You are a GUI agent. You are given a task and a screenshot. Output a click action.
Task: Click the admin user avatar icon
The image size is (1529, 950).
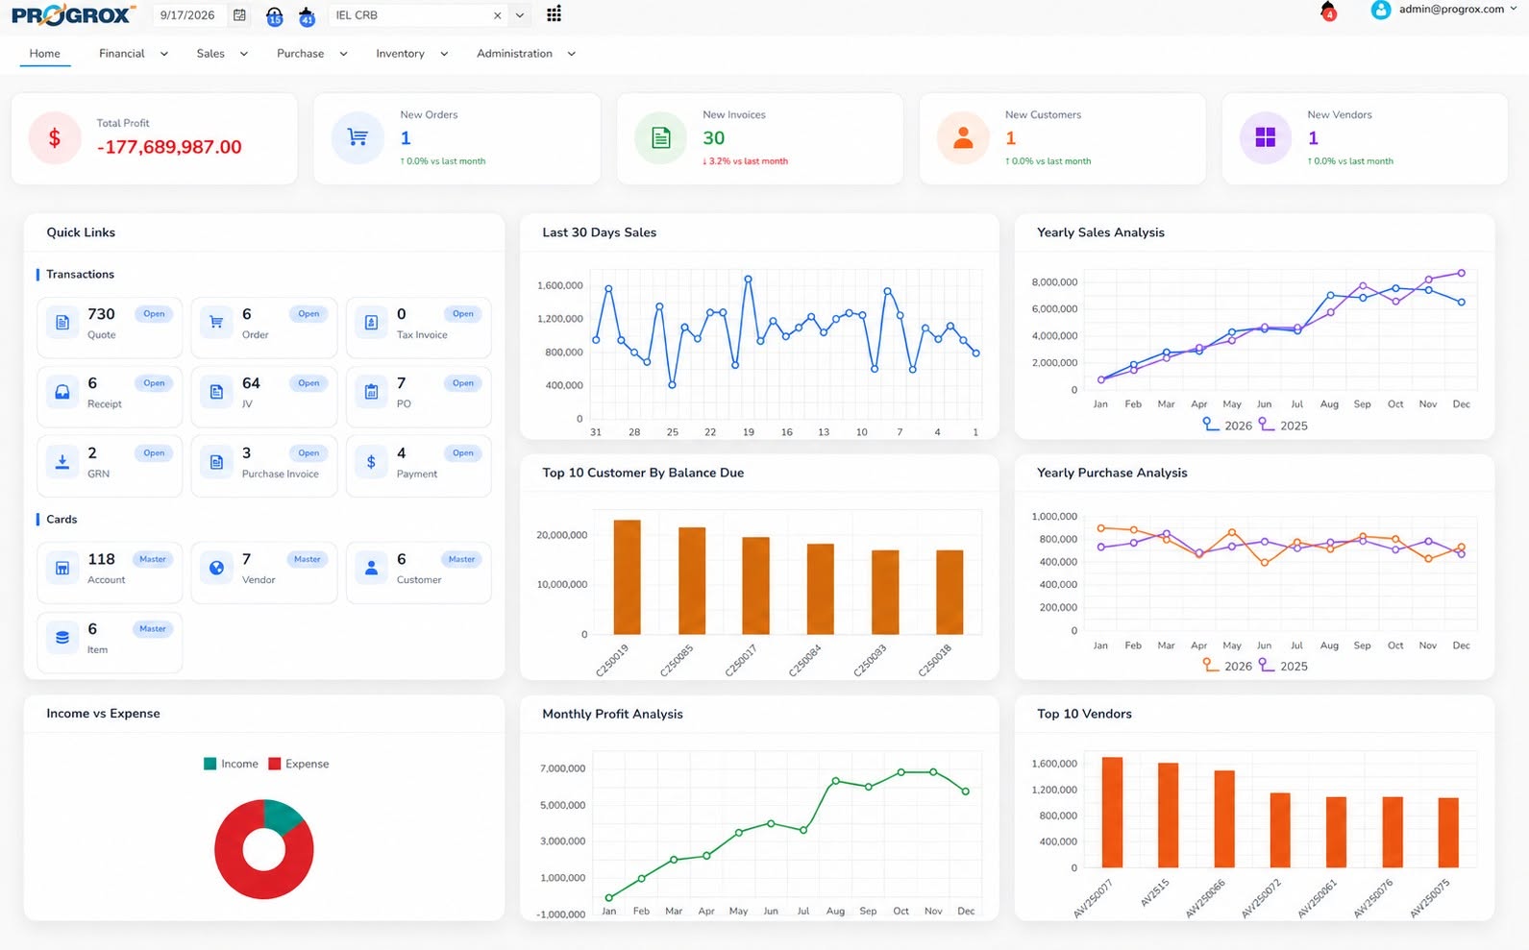click(1381, 10)
